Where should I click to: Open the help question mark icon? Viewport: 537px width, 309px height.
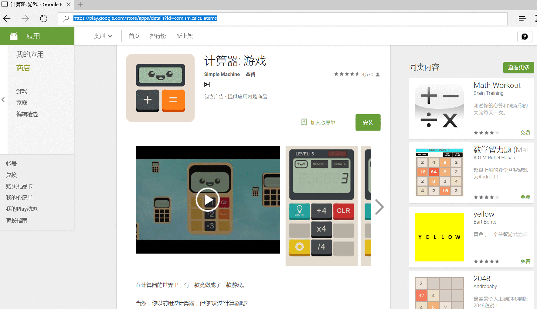[525, 37]
